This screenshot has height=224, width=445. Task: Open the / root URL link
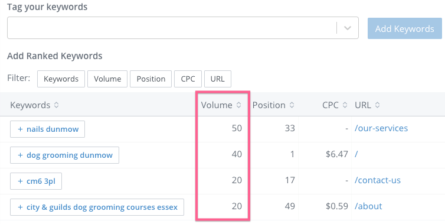coord(356,154)
